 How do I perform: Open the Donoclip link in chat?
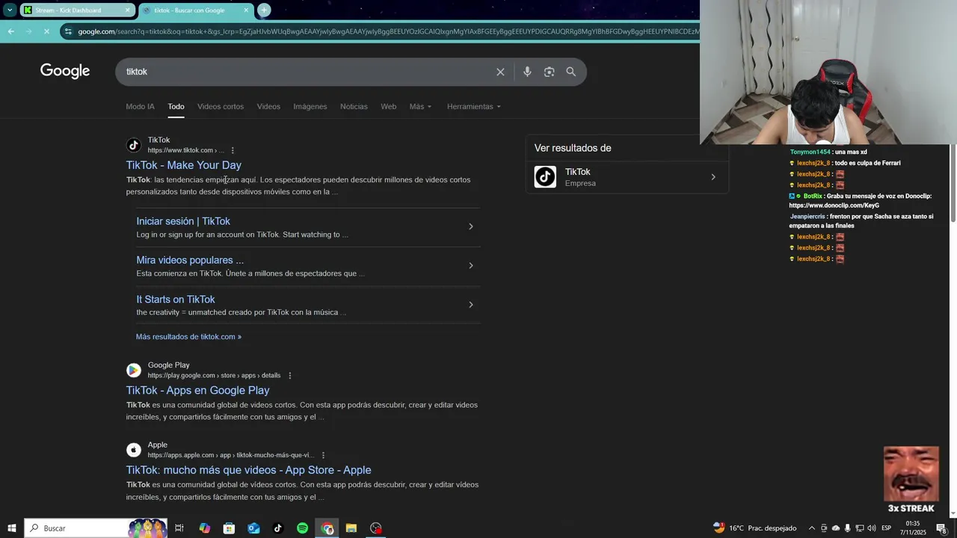(x=834, y=205)
